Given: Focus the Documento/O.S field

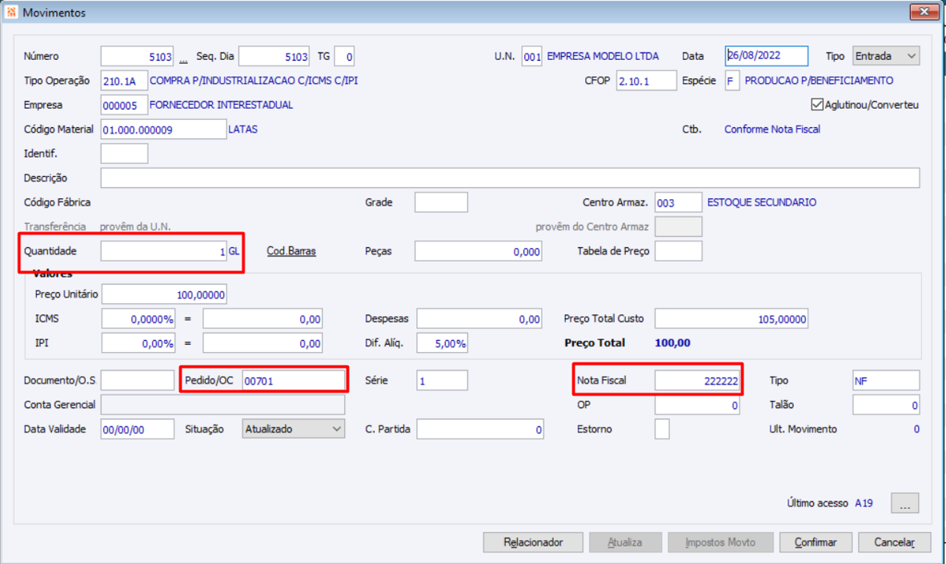Looking at the screenshot, I should [137, 381].
